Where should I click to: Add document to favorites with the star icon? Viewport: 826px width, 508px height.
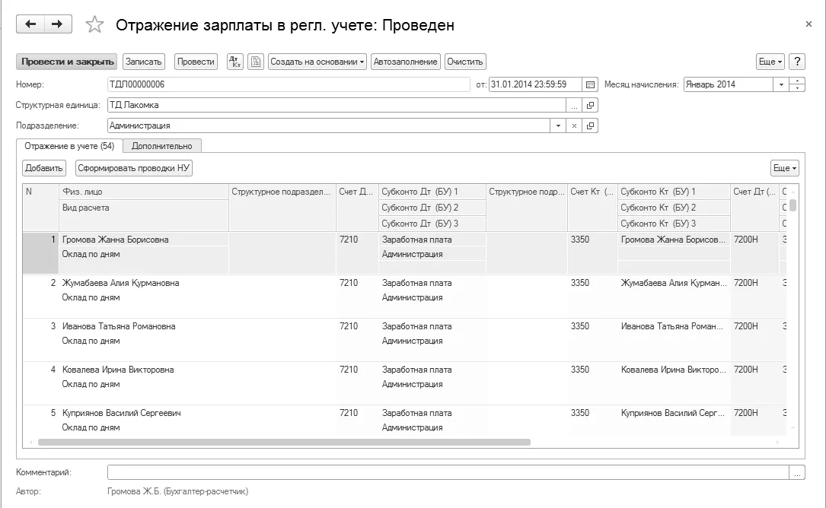pyautogui.click(x=95, y=25)
